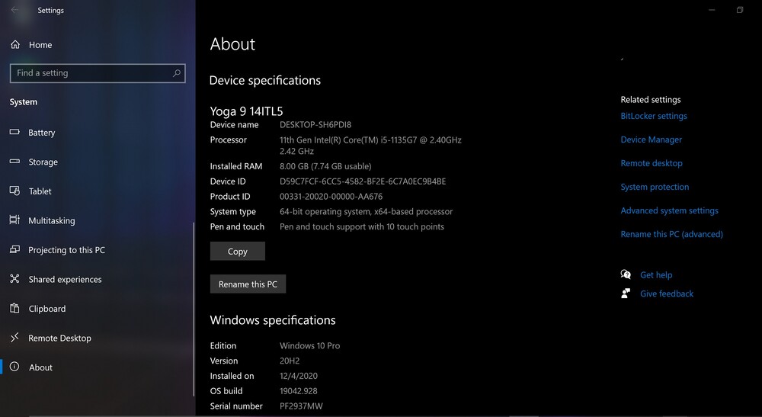Open BitLocker settings link

654,116
